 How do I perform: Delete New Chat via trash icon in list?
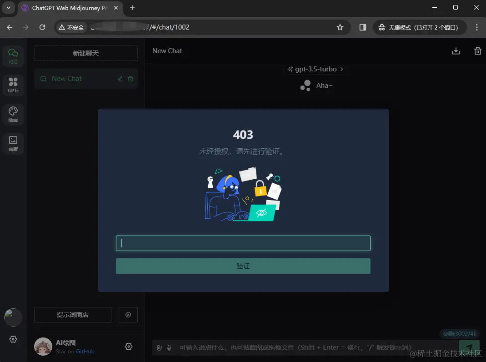(x=130, y=79)
